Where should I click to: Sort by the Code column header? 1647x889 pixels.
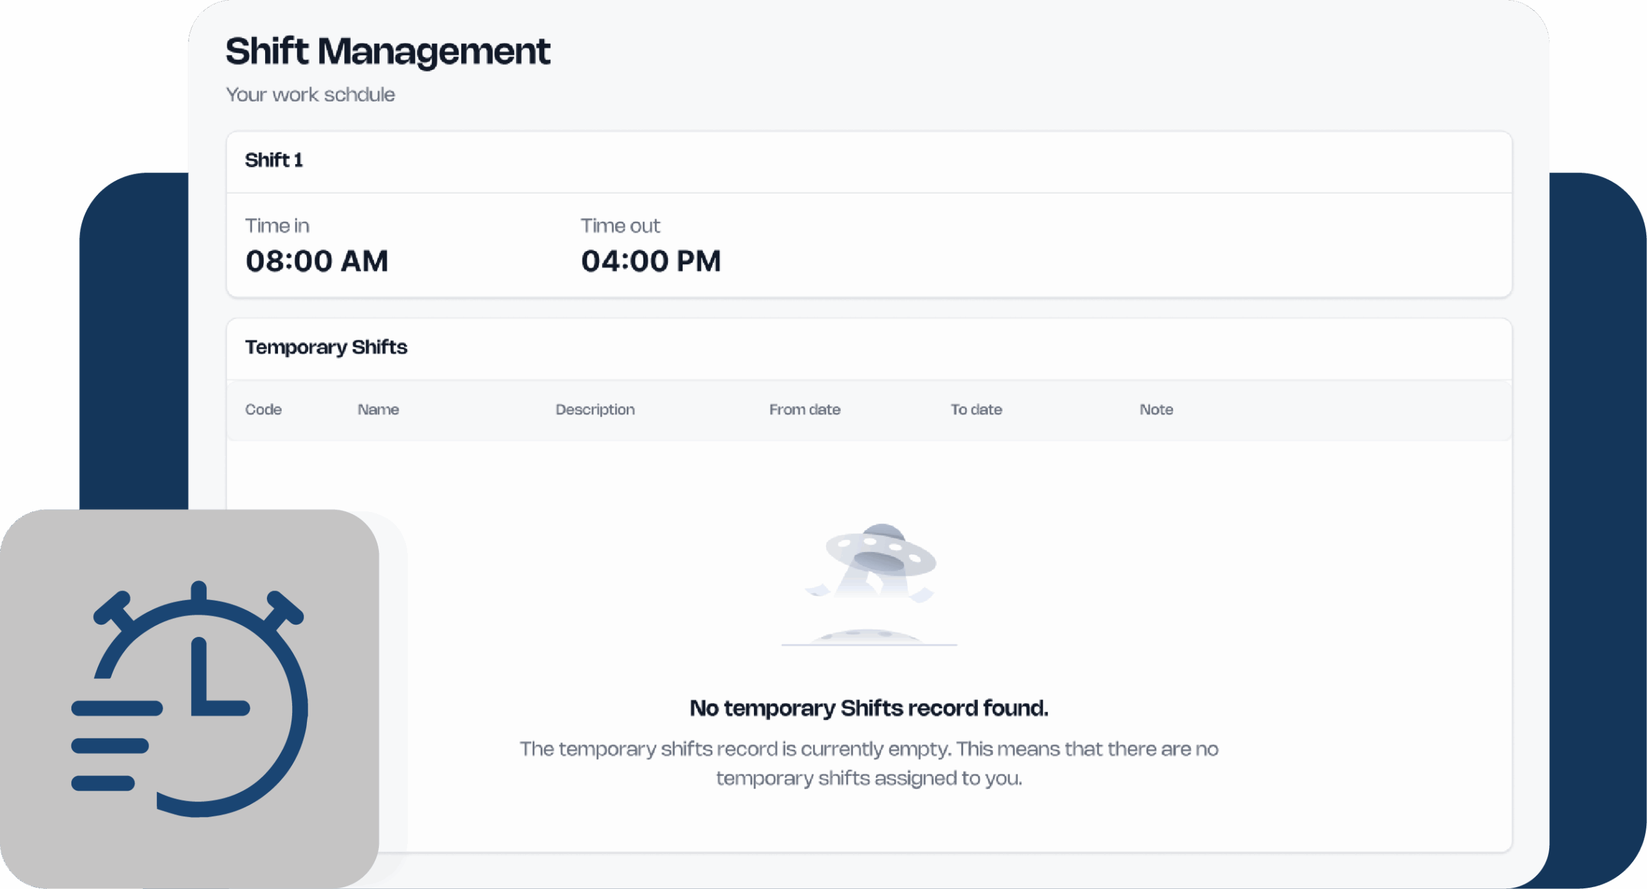pyautogui.click(x=263, y=410)
